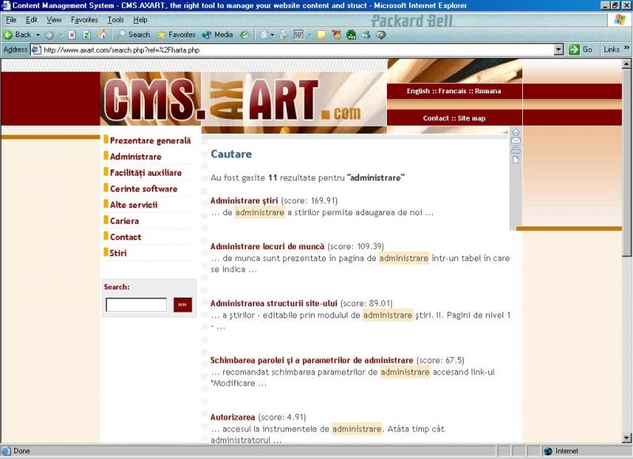Image resolution: width=633 pixels, height=459 pixels.
Task: Click the envelope email icon on page
Action: point(516,142)
